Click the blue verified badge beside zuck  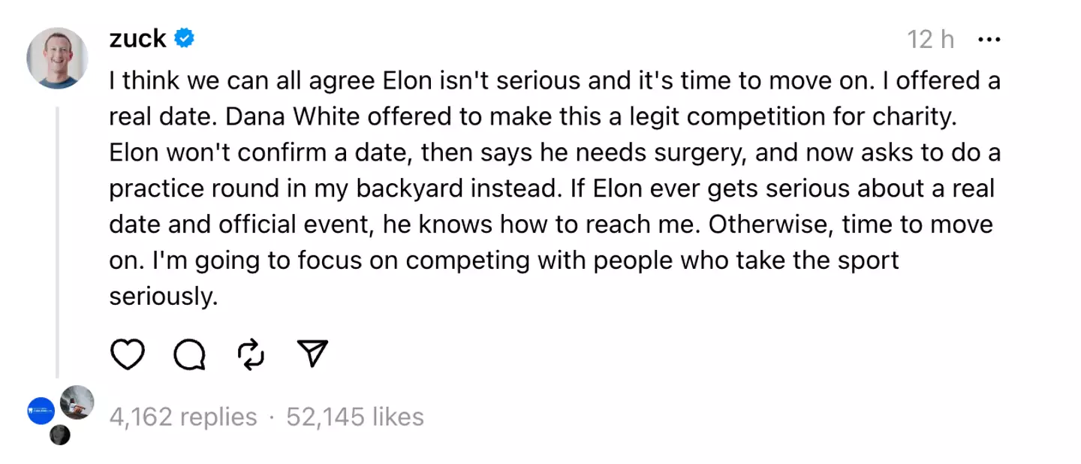(x=185, y=38)
